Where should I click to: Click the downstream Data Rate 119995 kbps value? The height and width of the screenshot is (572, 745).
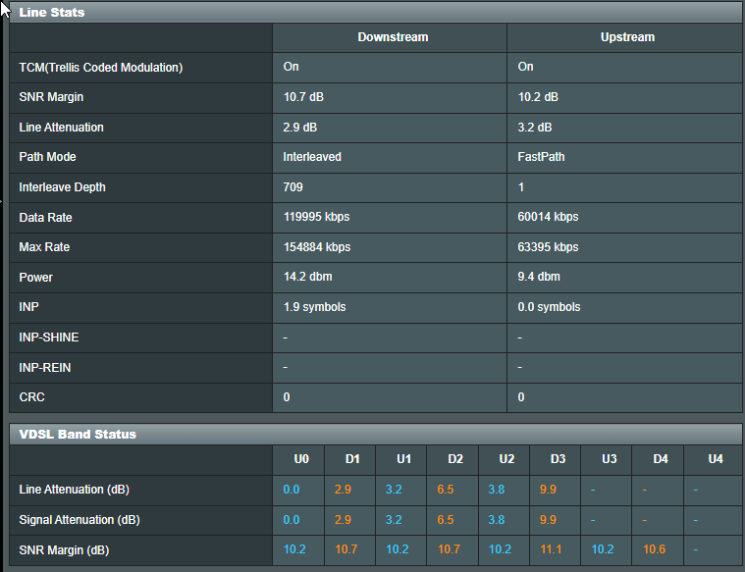click(317, 217)
